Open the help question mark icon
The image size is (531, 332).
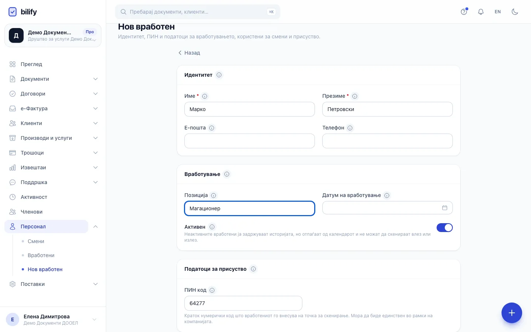[x=464, y=12]
